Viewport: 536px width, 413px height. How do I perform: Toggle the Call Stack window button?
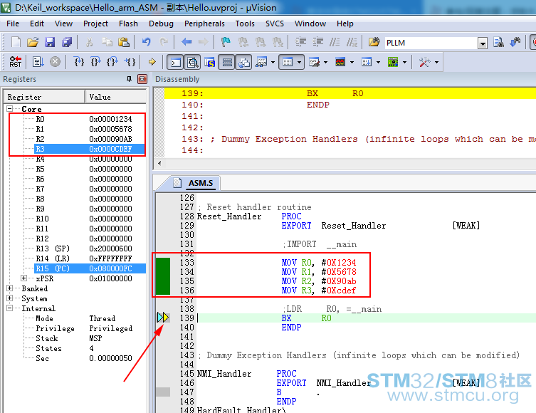coord(244,62)
